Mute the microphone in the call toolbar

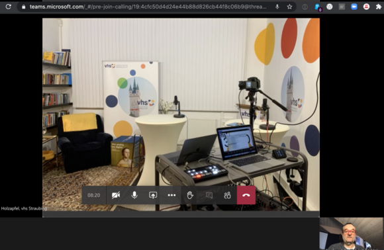click(x=134, y=195)
